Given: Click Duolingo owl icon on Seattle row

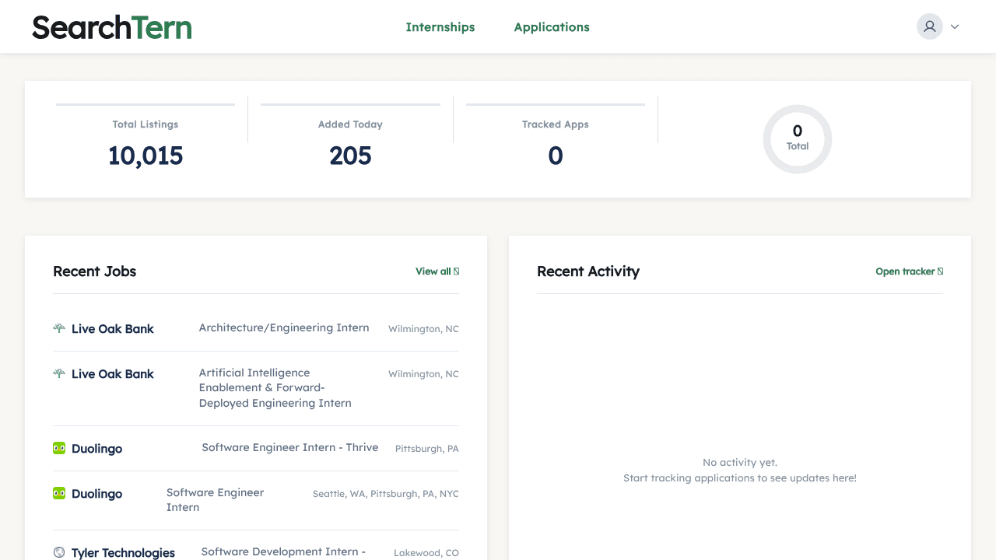Looking at the screenshot, I should coord(59,493).
